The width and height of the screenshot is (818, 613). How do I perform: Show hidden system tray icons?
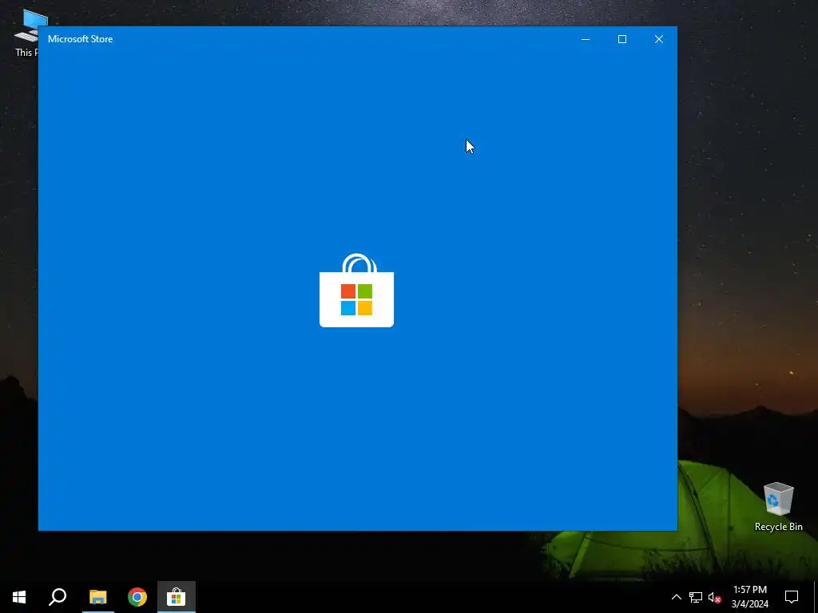point(676,597)
